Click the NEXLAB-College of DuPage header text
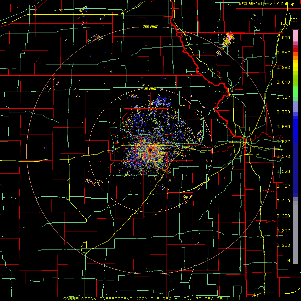 coord(269,4)
